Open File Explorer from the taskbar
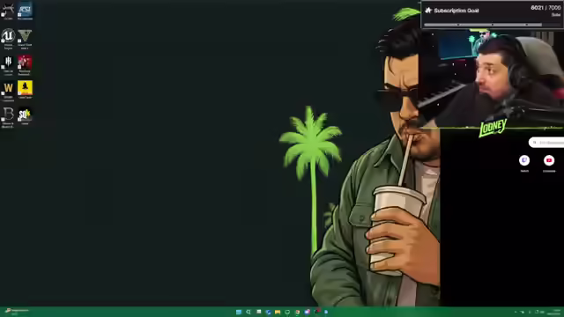564x317 pixels. pos(278,312)
